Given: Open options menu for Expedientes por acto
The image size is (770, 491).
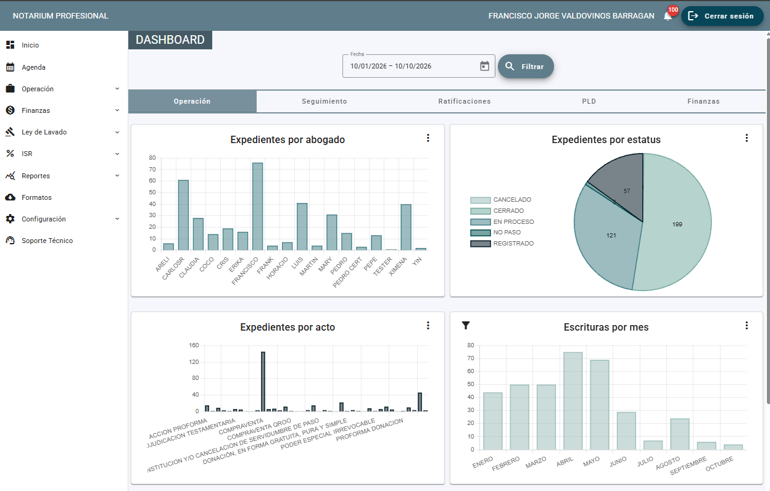Looking at the screenshot, I should click(428, 326).
